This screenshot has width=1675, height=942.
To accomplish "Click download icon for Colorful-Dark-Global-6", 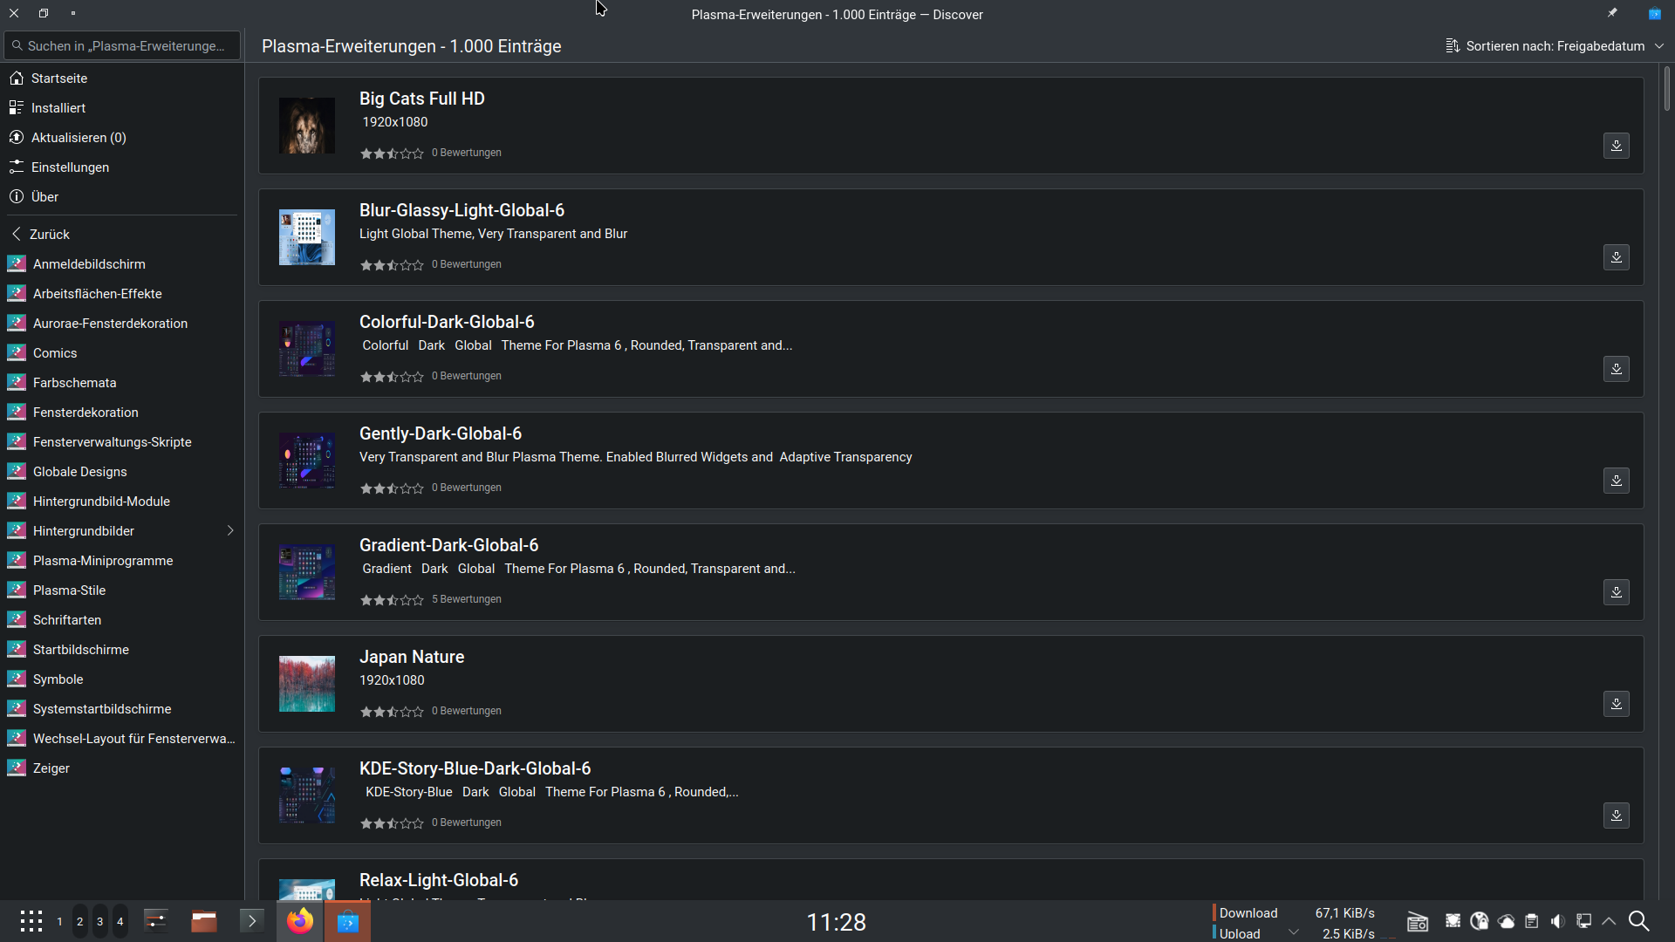I will 1616,369.
